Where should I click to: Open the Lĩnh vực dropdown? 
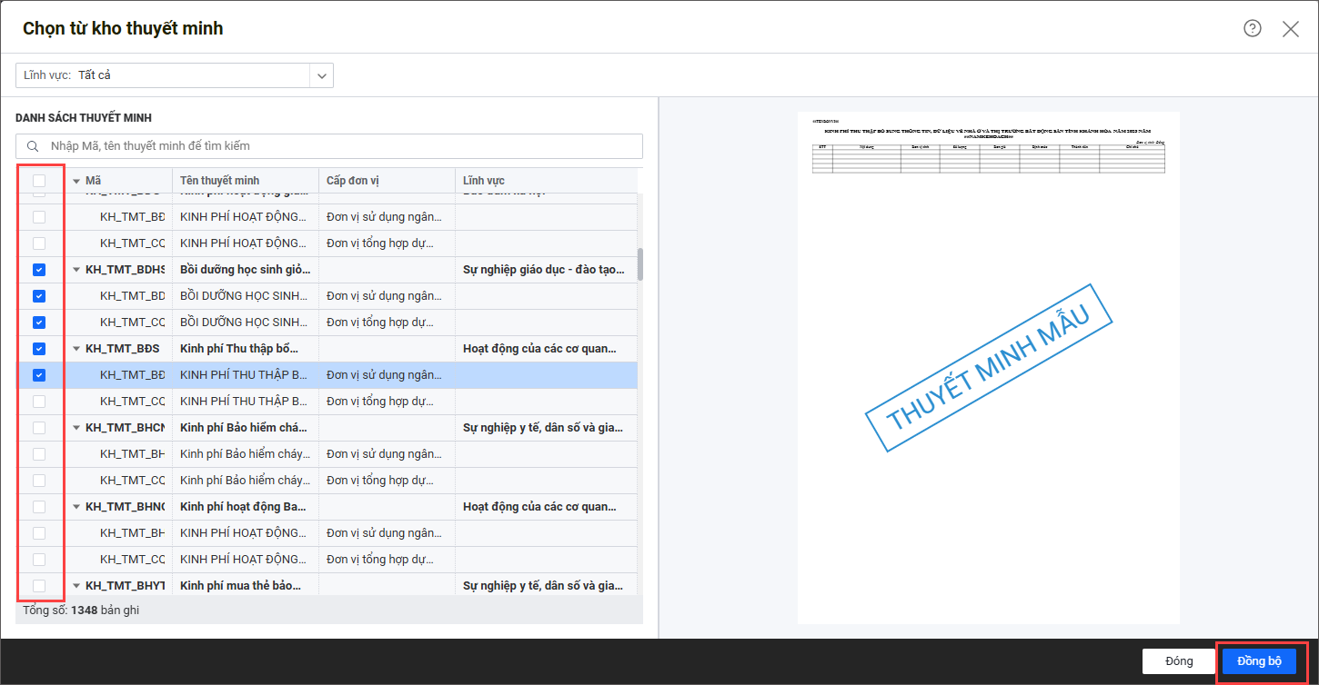coord(322,75)
